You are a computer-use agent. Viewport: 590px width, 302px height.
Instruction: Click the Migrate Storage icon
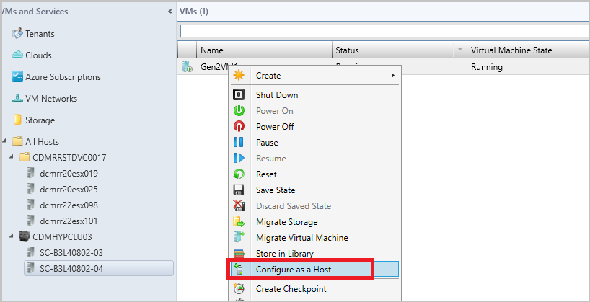(x=239, y=221)
